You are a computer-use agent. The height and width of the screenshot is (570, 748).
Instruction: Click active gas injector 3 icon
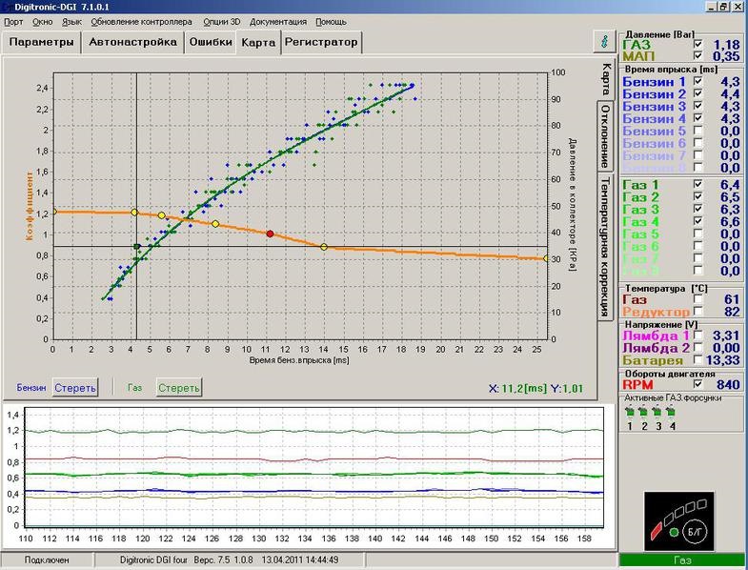point(657,411)
